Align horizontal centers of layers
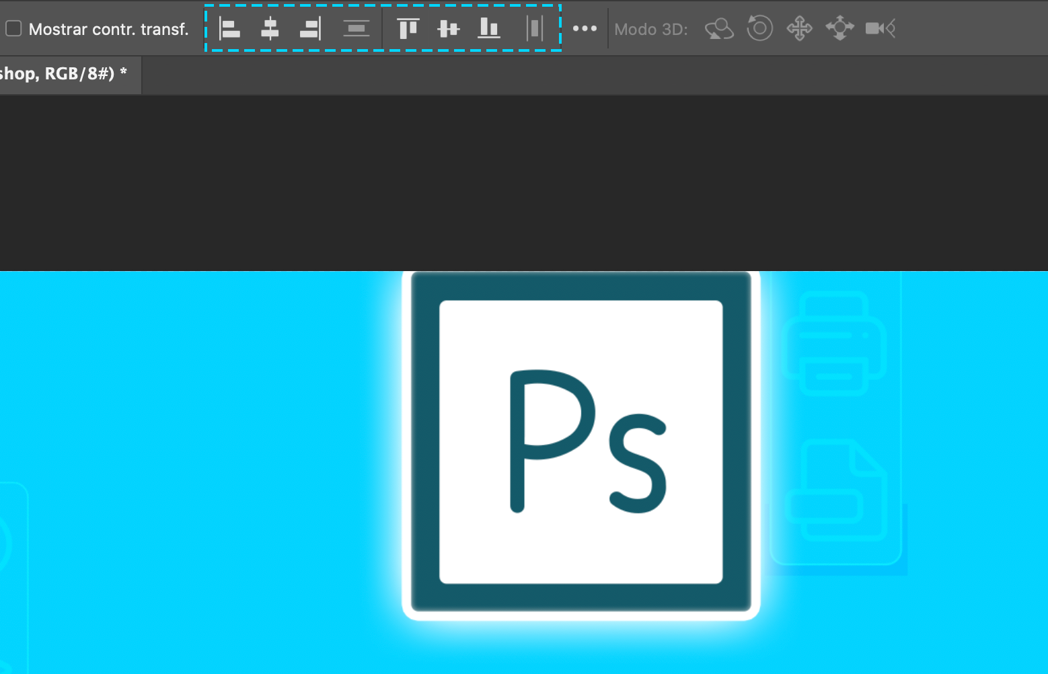 pyautogui.click(x=270, y=28)
